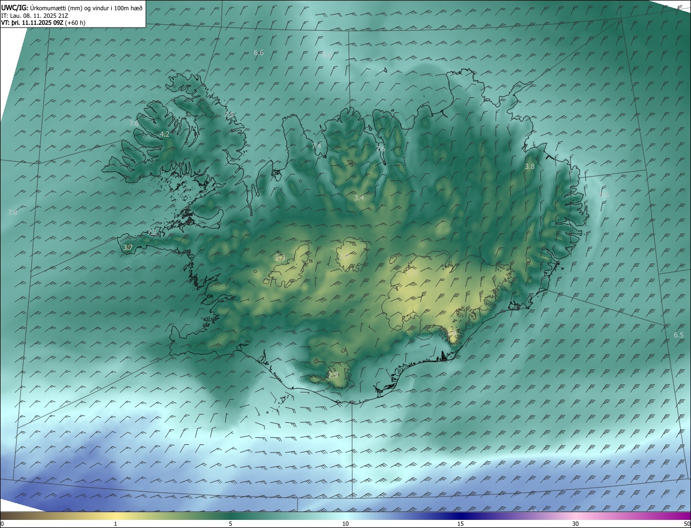The width and height of the screenshot is (691, 528).
Task: Click the 4.2 value label in the Westfjords
Action: coord(165,134)
